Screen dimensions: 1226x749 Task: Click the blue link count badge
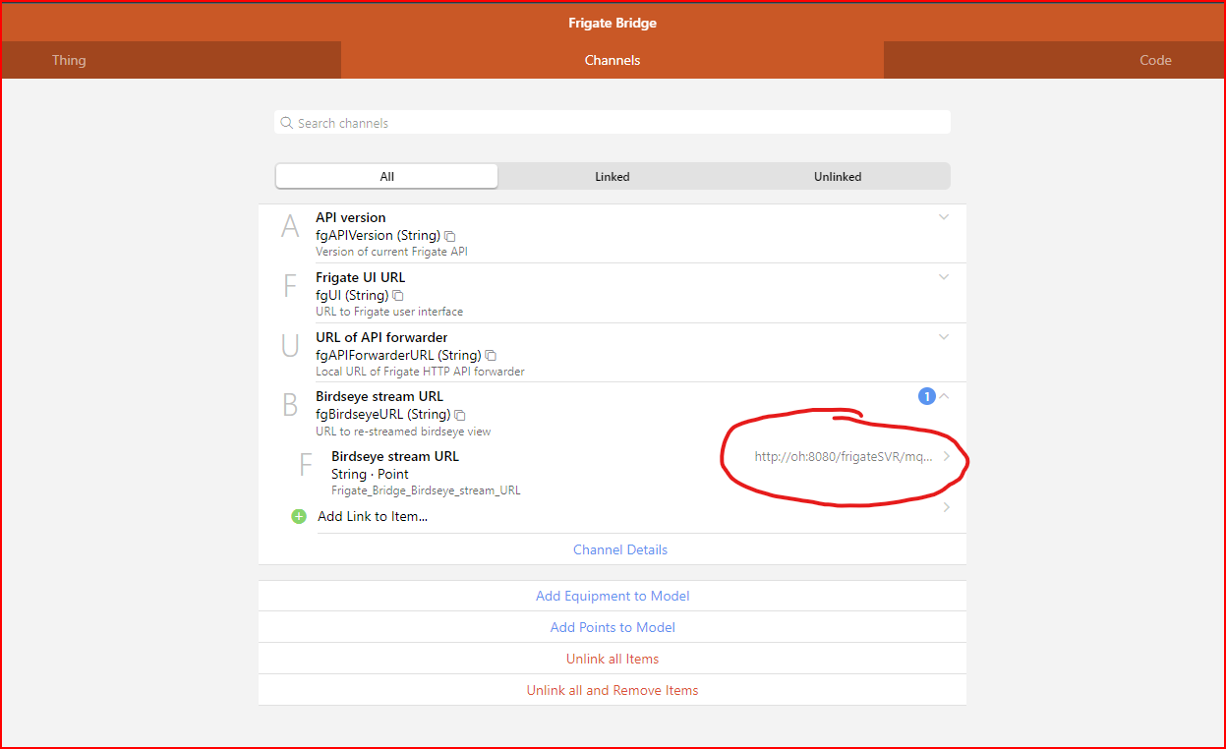click(926, 396)
